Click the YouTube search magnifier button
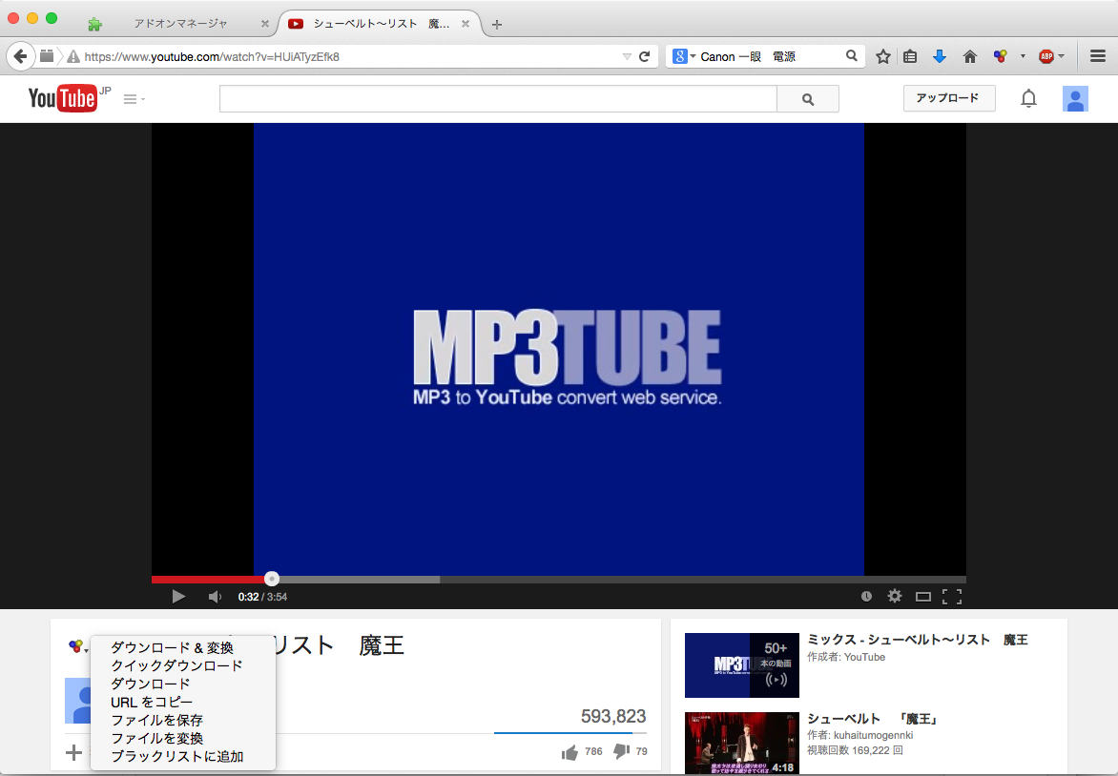Viewport: 1118px width, 776px height. (808, 99)
